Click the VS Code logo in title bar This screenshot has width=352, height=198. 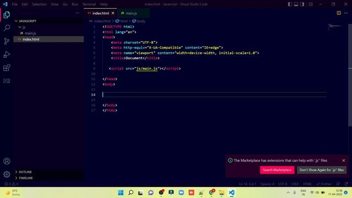(x=5, y=4)
